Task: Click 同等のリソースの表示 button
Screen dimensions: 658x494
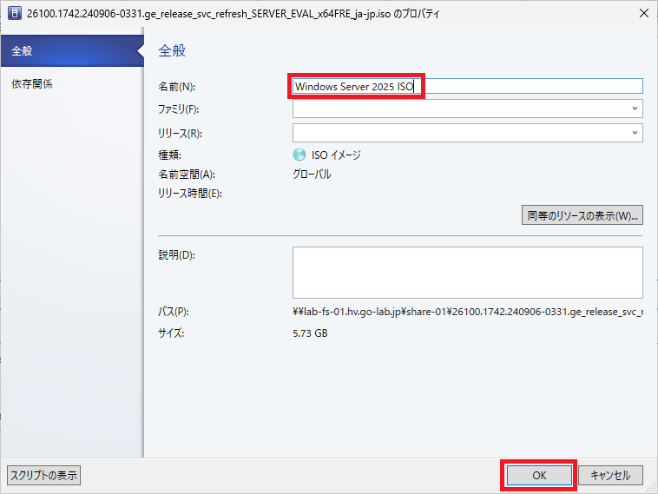Action: click(x=582, y=215)
